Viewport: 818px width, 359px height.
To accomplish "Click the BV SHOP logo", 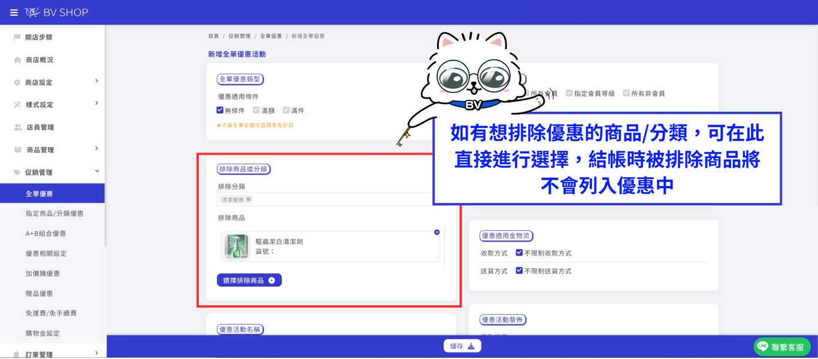I will coord(56,13).
